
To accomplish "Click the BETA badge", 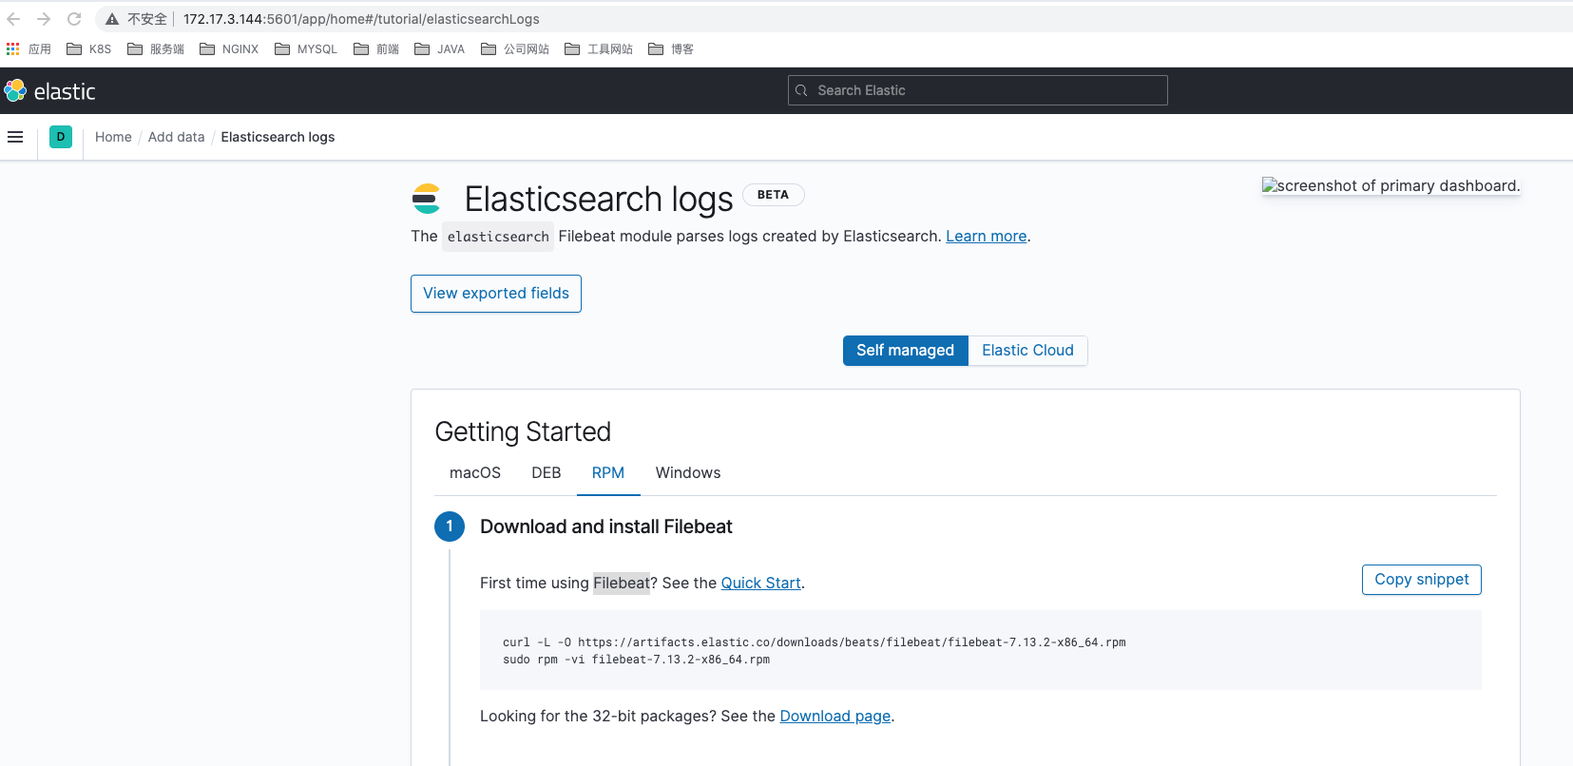I will (x=773, y=195).
